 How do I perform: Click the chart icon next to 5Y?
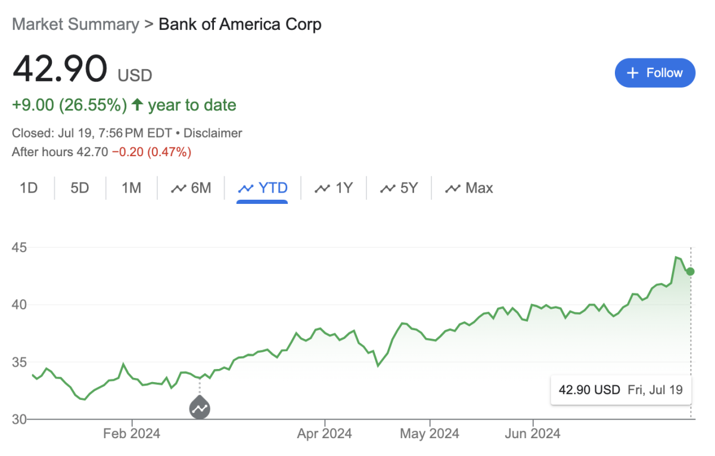point(388,188)
